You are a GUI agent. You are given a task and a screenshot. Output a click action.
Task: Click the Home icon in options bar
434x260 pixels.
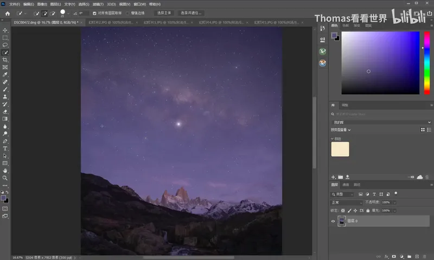click(8, 13)
